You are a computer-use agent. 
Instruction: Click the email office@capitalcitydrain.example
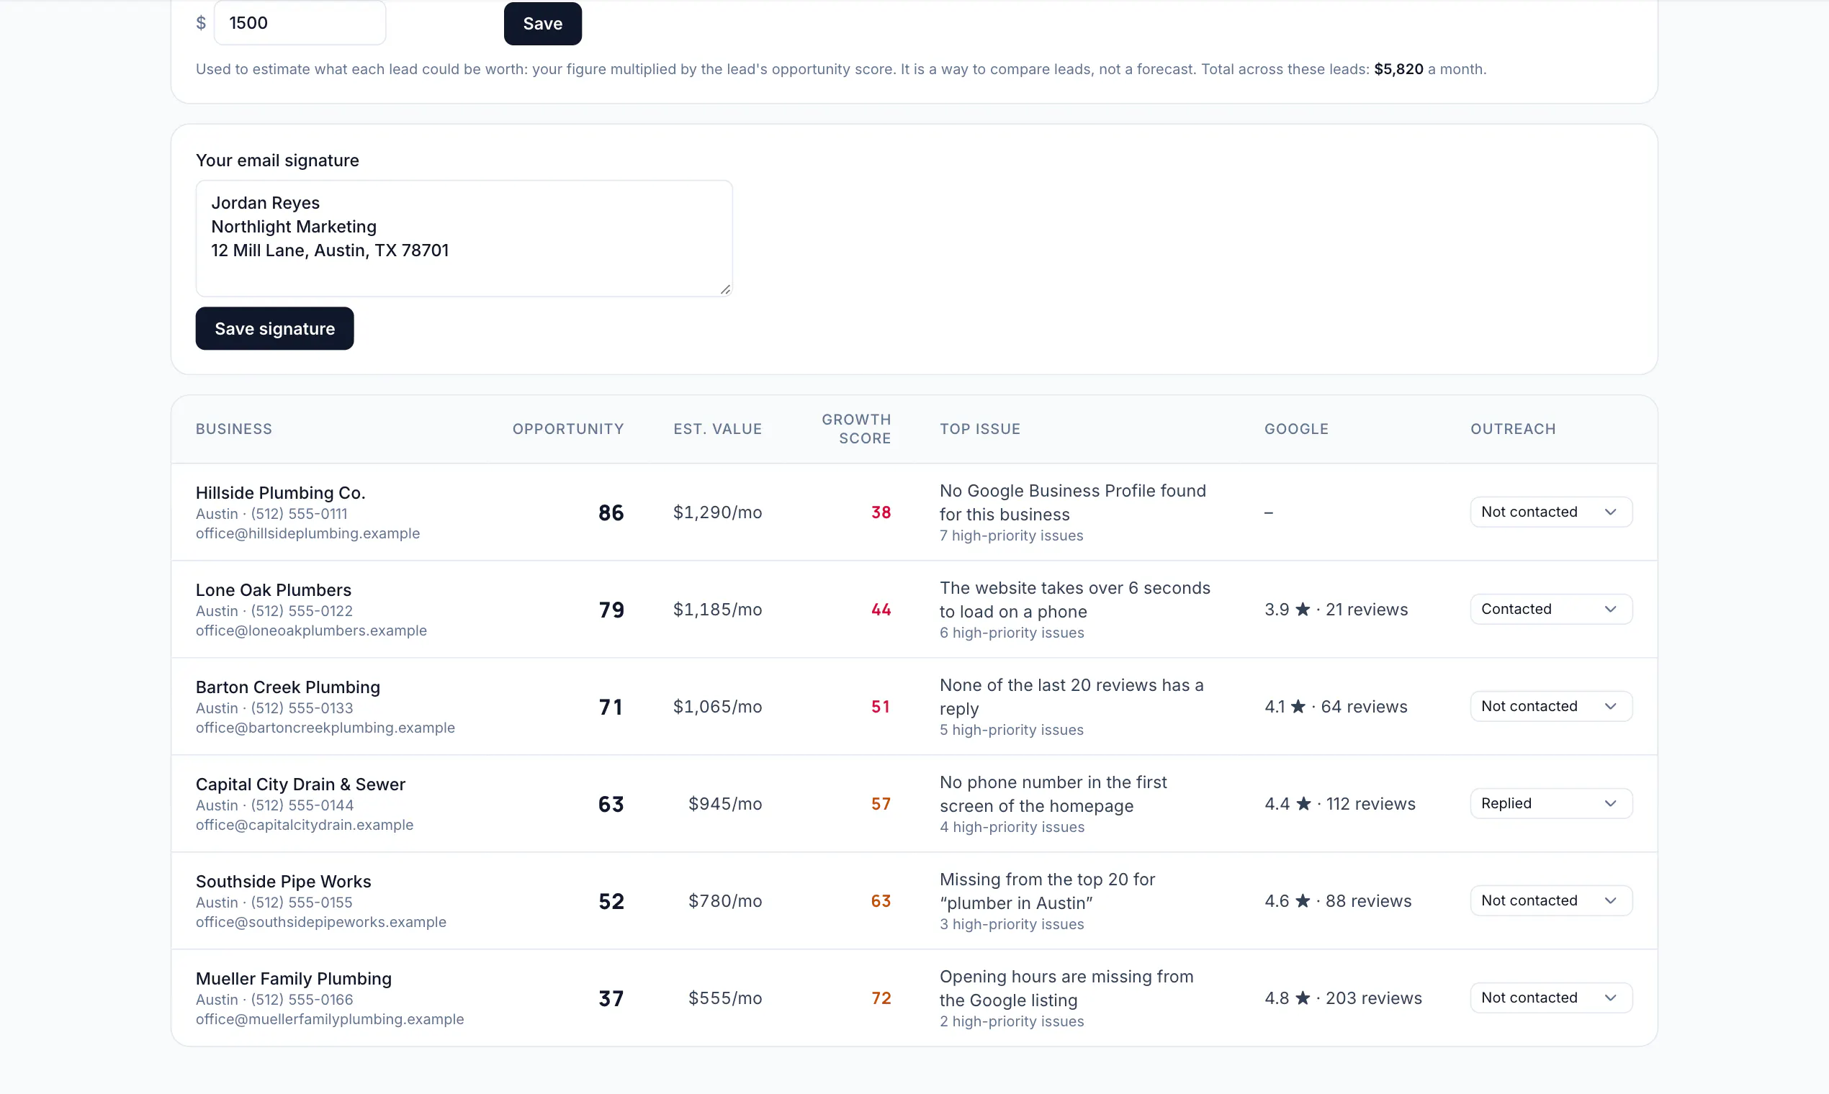coord(305,825)
